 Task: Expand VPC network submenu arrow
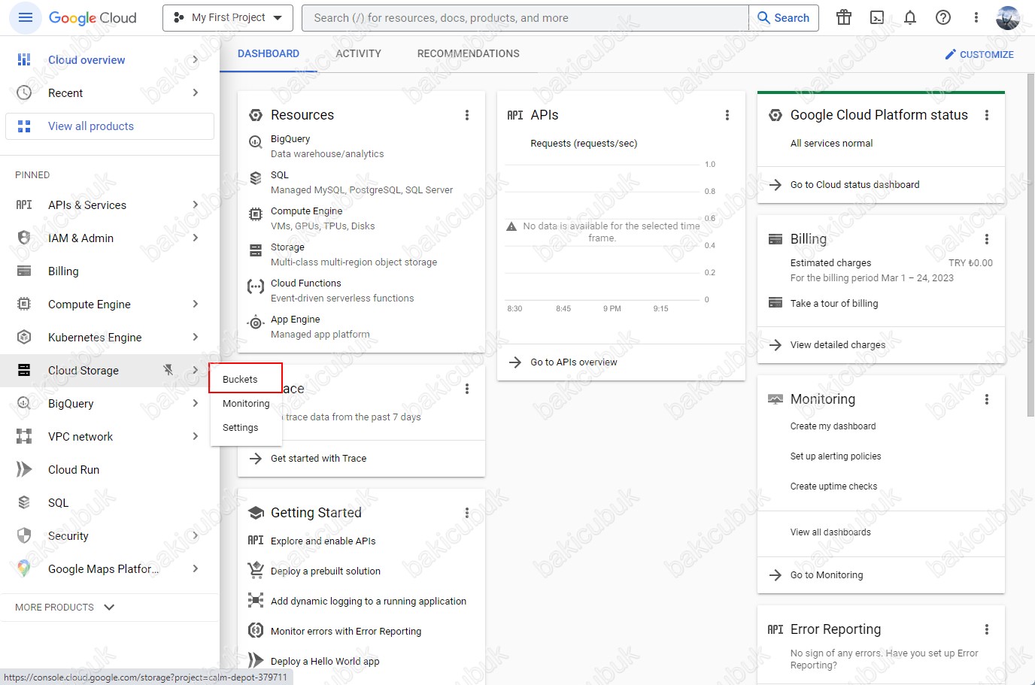pyautogui.click(x=195, y=436)
